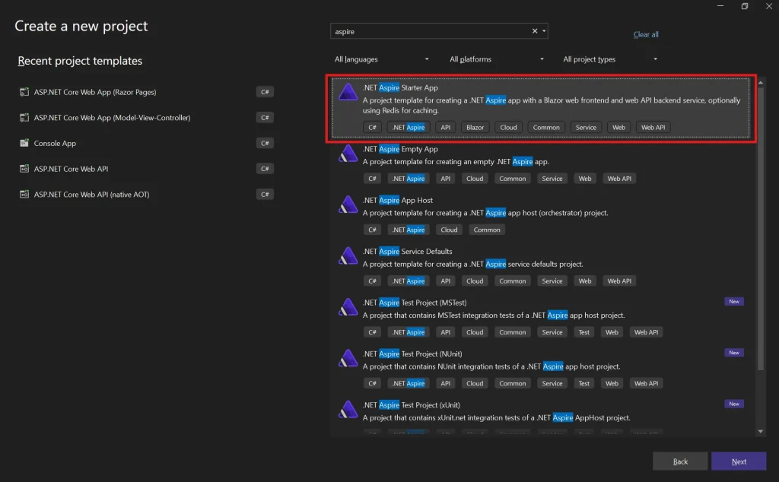Click the ASP.NET Core Web App (Razor Pages) icon

coord(24,92)
